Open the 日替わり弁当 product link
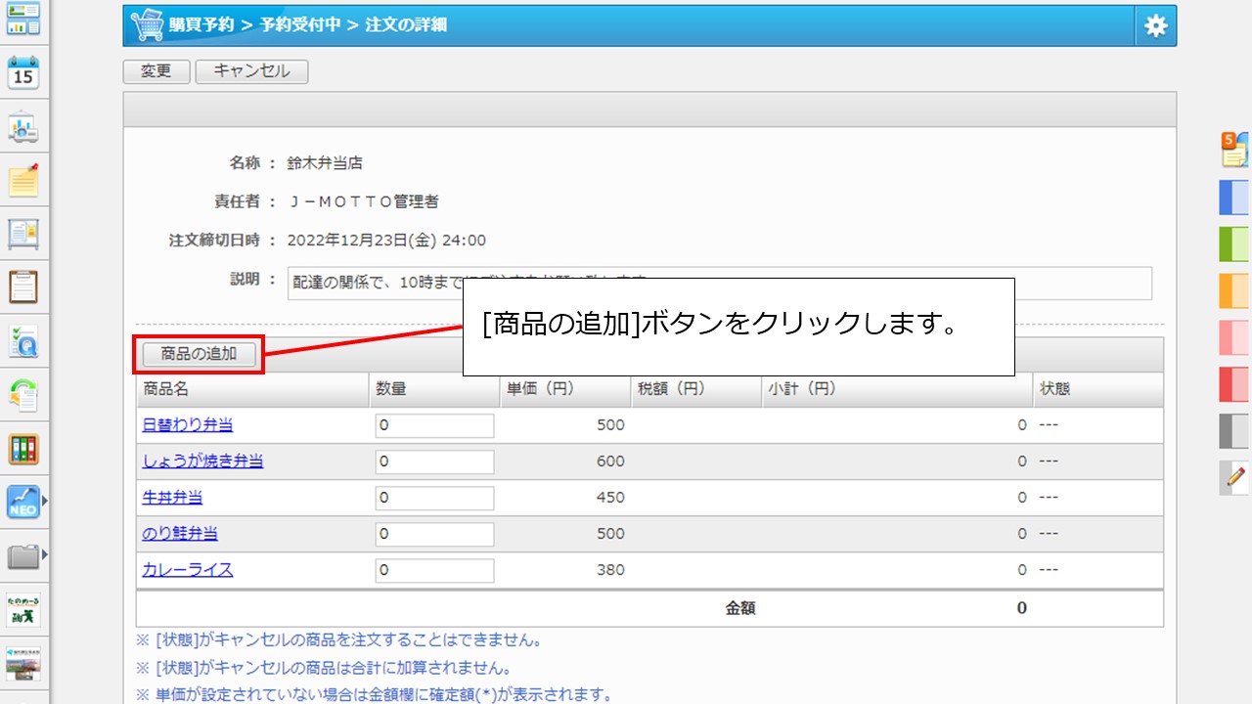This screenshot has height=704, width=1252. [188, 425]
